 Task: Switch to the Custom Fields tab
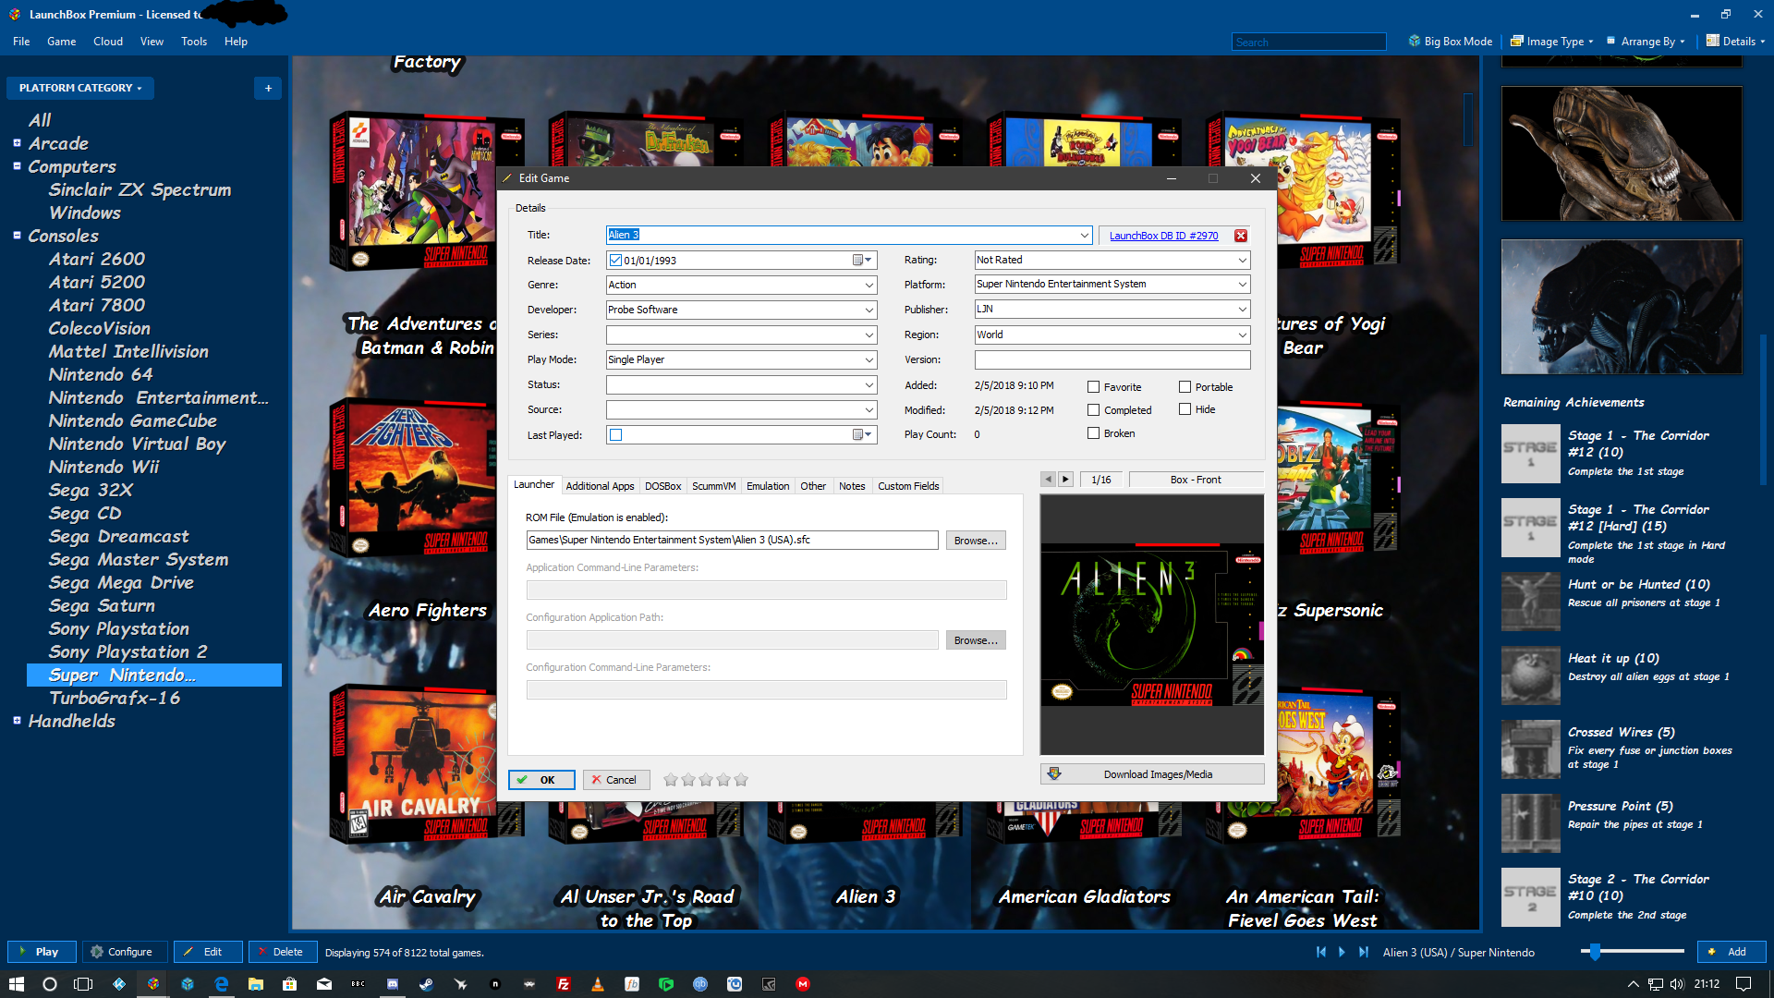(908, 486)
